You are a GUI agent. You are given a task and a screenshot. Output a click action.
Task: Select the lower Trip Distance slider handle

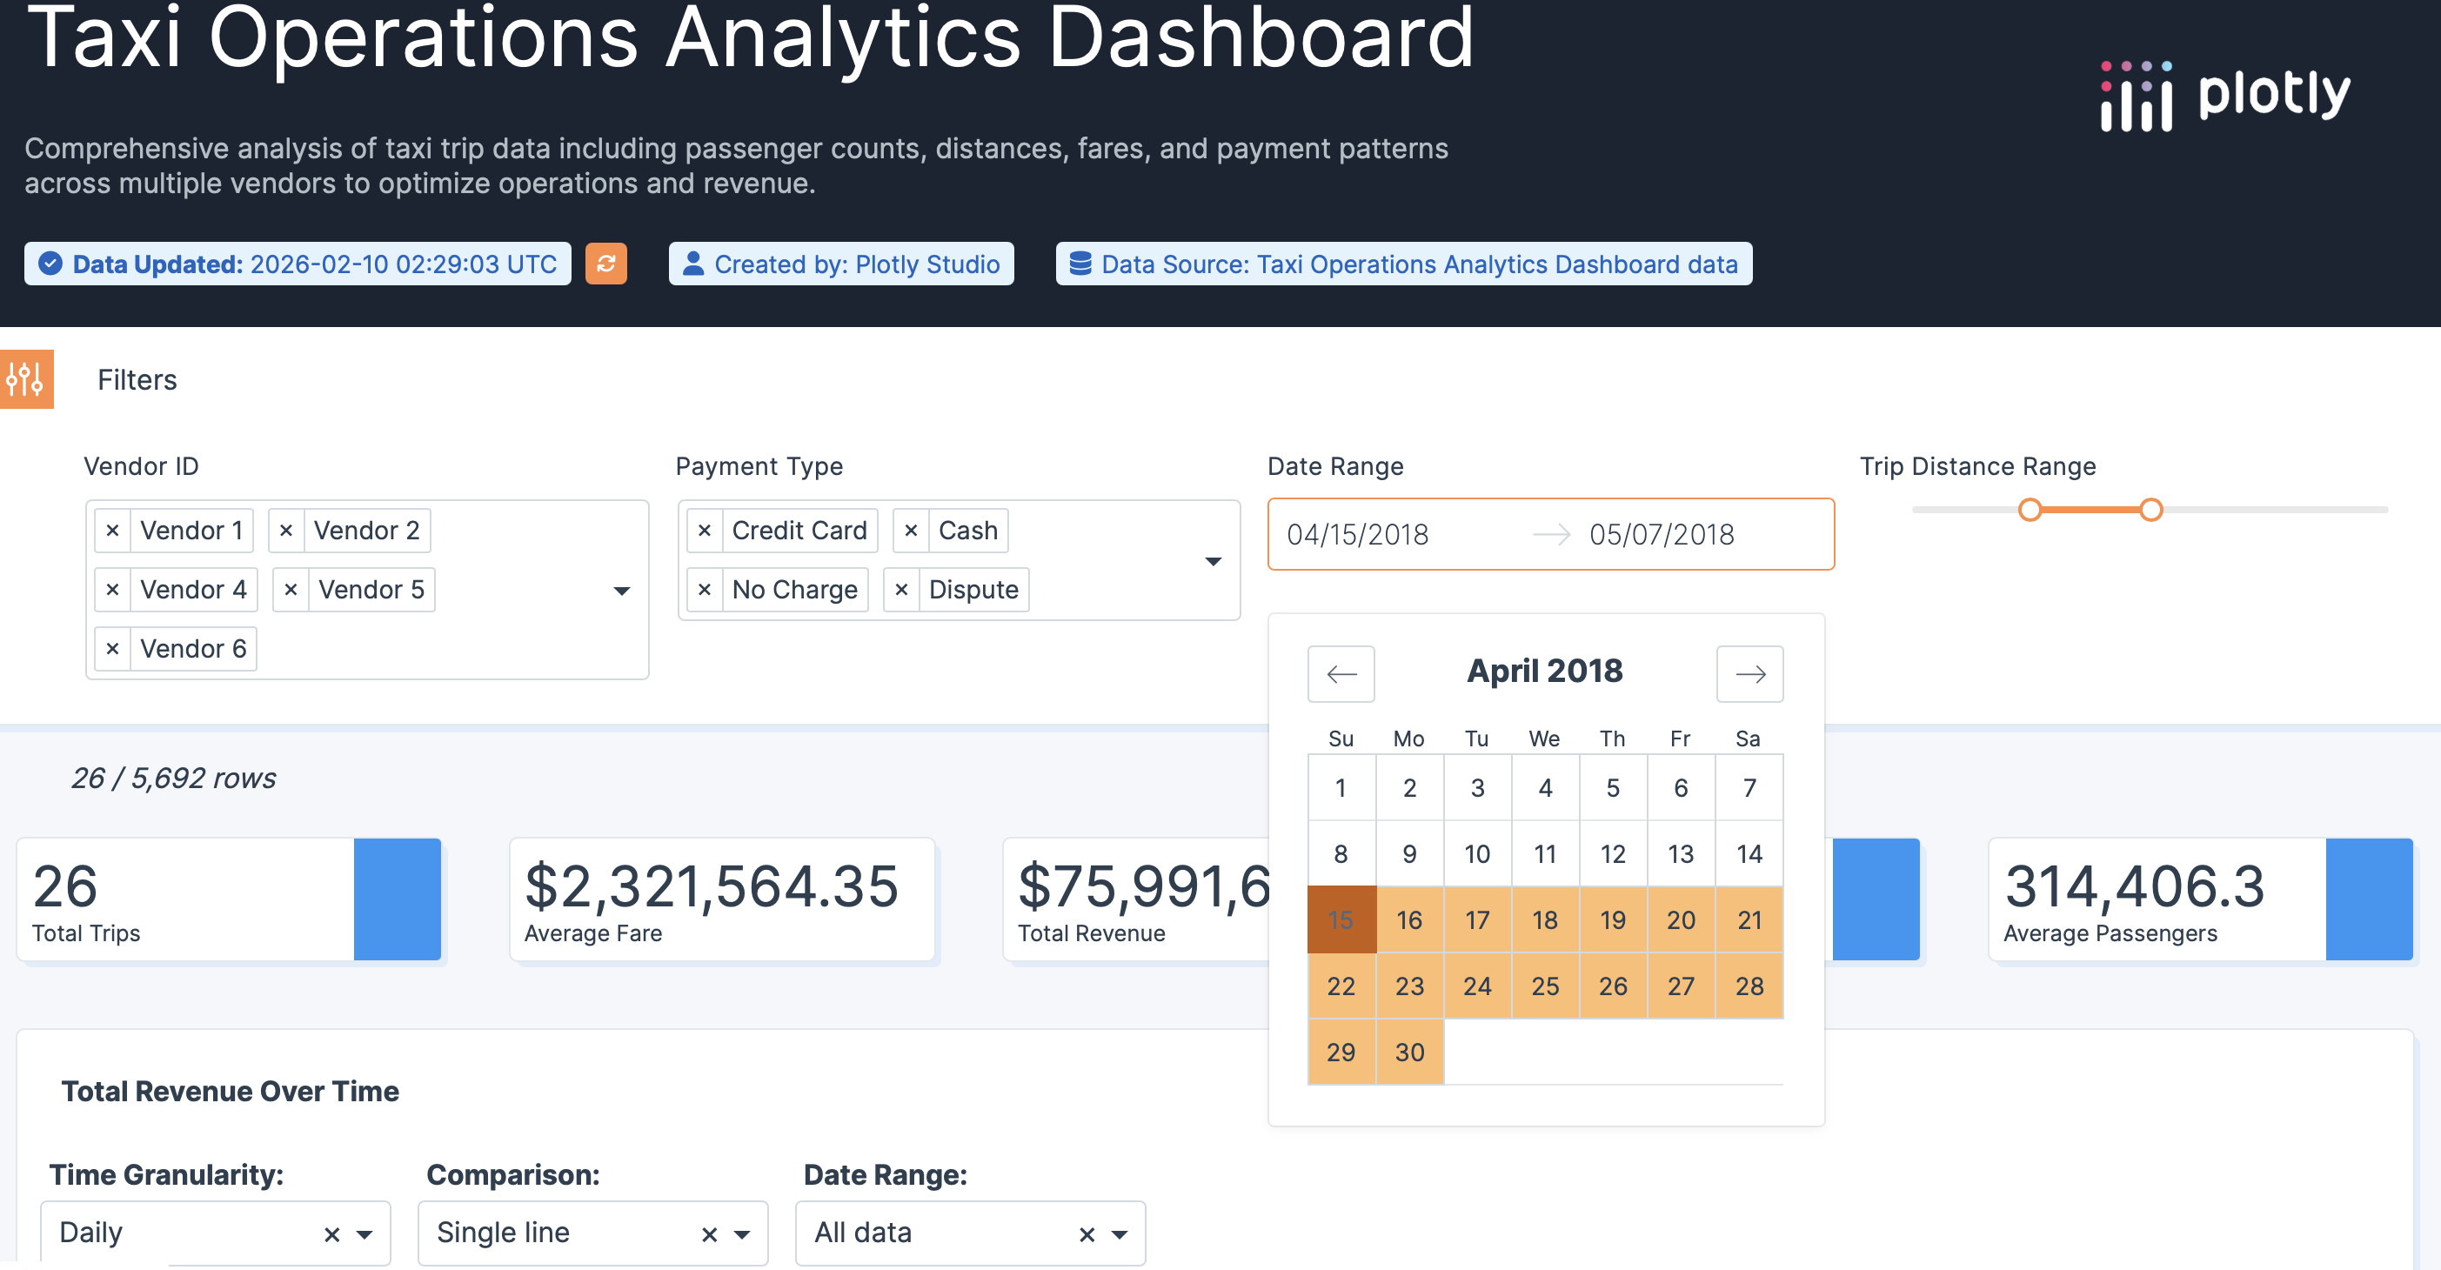pos(2029,510)
